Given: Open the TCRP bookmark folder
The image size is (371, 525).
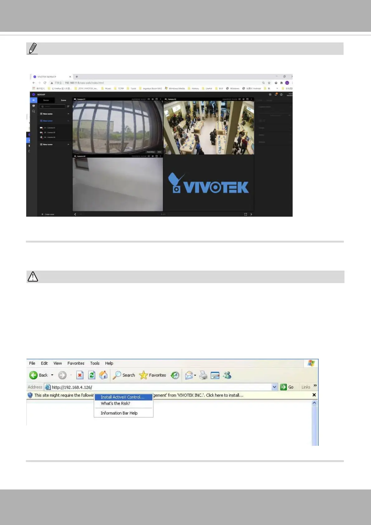Looking at the screenshot, I should tap(119, 89).
